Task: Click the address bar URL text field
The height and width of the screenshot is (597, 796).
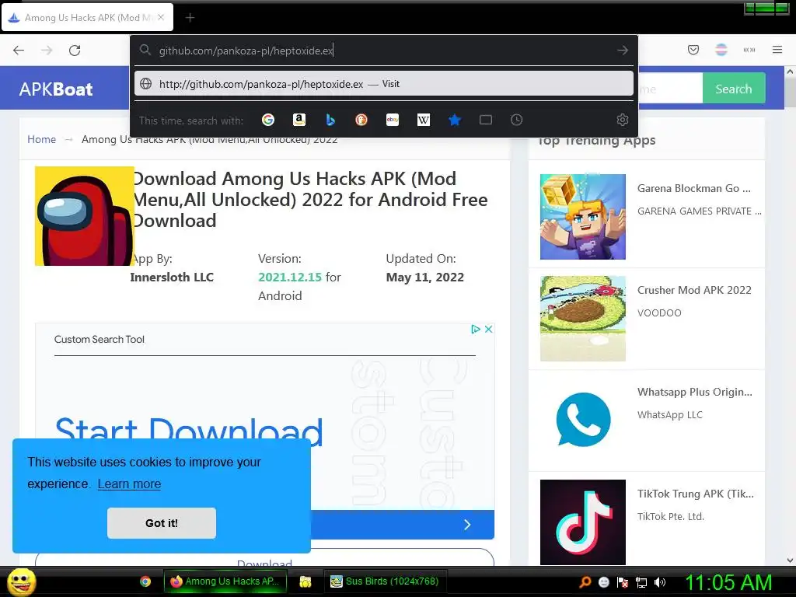Action: 384,51
